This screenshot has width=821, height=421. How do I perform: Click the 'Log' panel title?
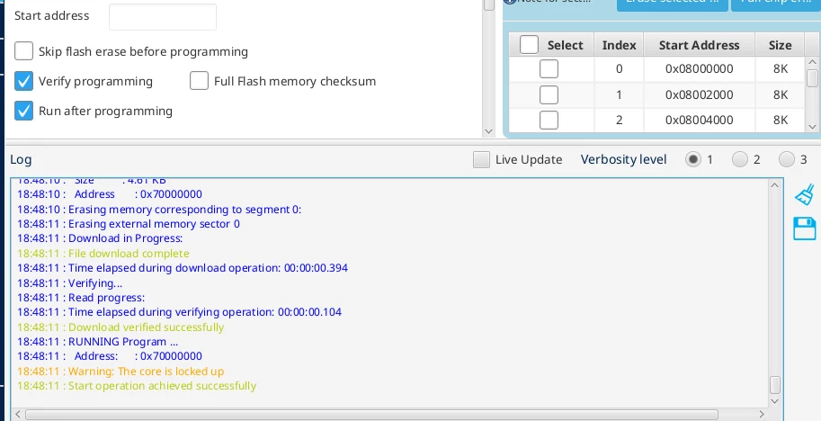point(21,160)
